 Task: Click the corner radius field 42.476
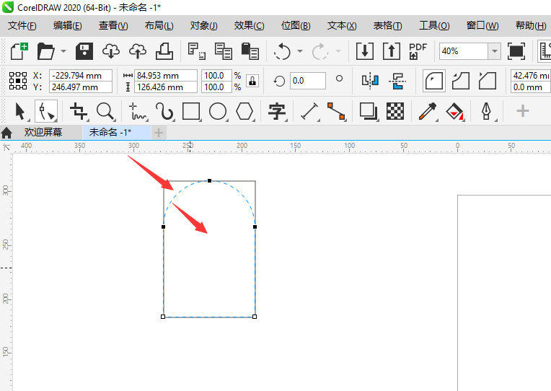[x=531, y=75]
